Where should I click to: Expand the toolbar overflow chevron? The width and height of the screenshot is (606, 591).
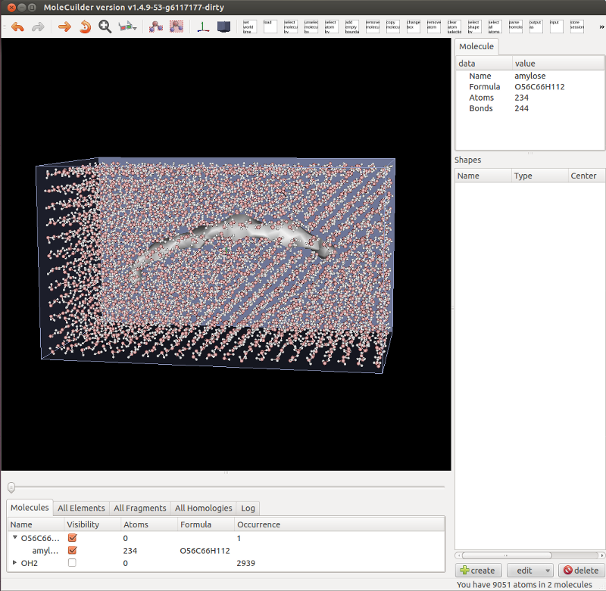click(601, 27)
